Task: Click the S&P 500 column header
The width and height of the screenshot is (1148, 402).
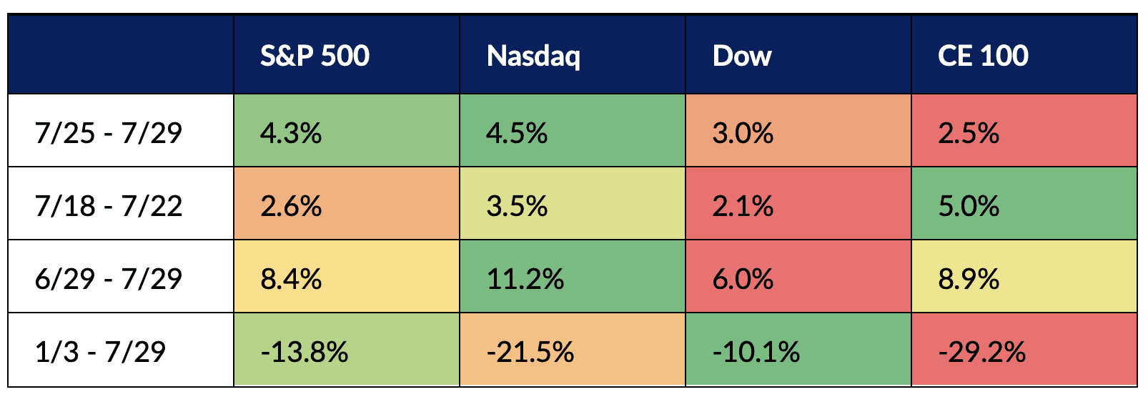Action: tap(315, 56)
